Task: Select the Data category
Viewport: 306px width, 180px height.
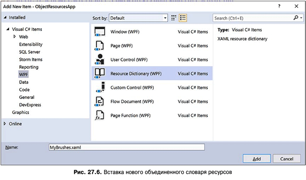Action: 24,82
